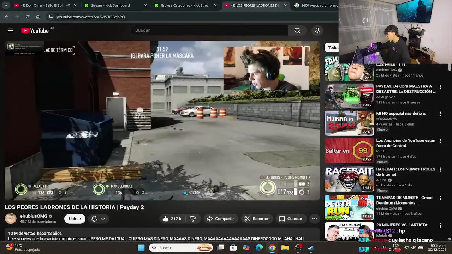Open the Windows Start button

click(x=141, y=248)
